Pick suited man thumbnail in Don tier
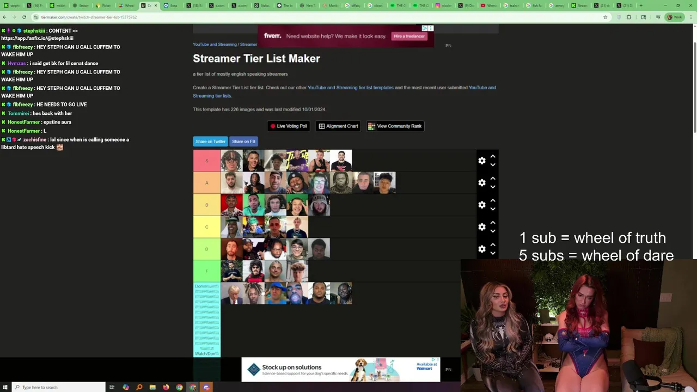 pyautogui.click(x=231, y=293)
